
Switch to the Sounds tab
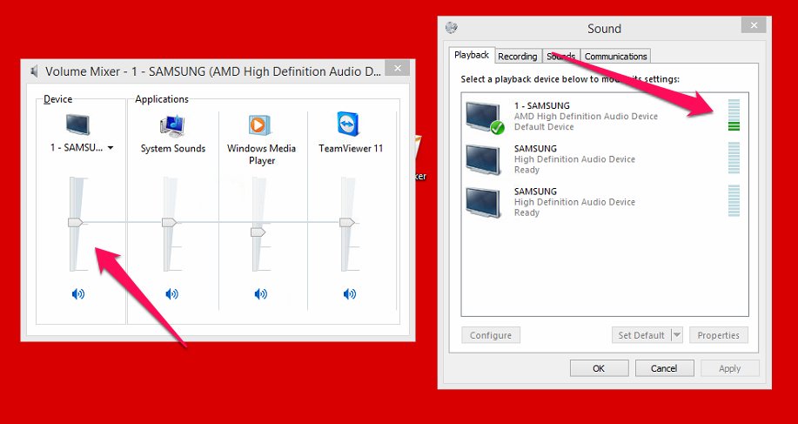click(x=560, y=57)
